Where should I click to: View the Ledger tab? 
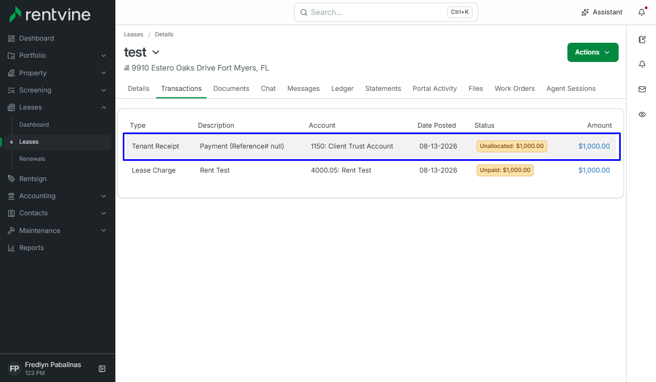[x=343, y=89]
